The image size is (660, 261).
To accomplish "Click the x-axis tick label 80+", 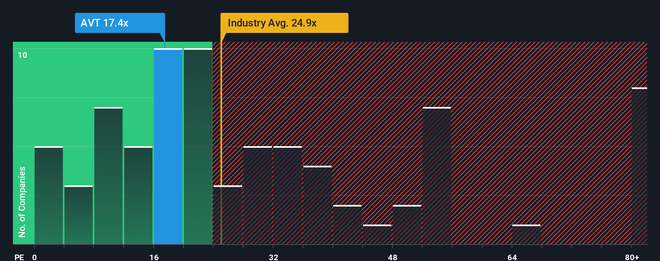I will [x=632, y=257].
